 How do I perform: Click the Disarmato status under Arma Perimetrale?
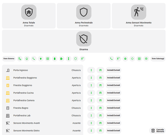pyautogui.click(x=84, y=26)
